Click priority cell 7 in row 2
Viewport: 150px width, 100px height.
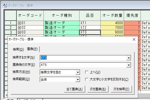(x=132, y=28)
